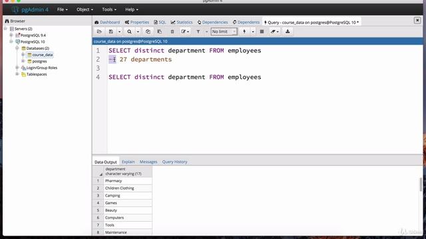Click the pgAdmin 4 logo
This screenshot has width=426, height=239.
[30, 10]
